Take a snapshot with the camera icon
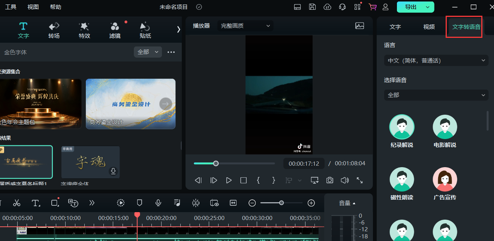 point(329,180)
